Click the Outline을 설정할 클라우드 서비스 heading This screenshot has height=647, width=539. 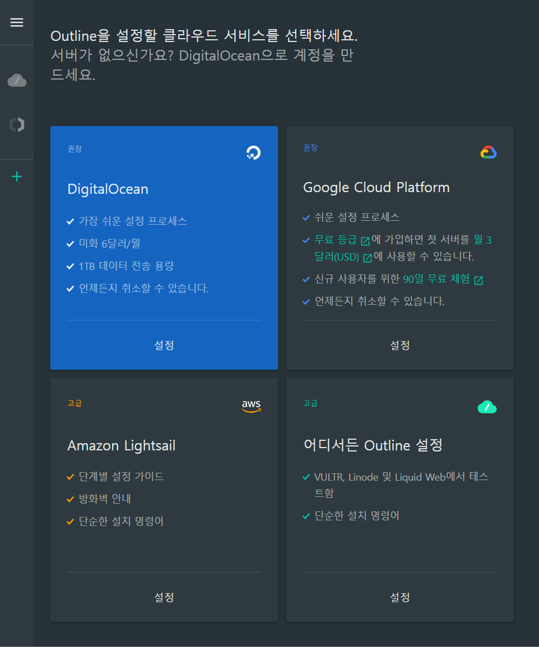[204, 36]
